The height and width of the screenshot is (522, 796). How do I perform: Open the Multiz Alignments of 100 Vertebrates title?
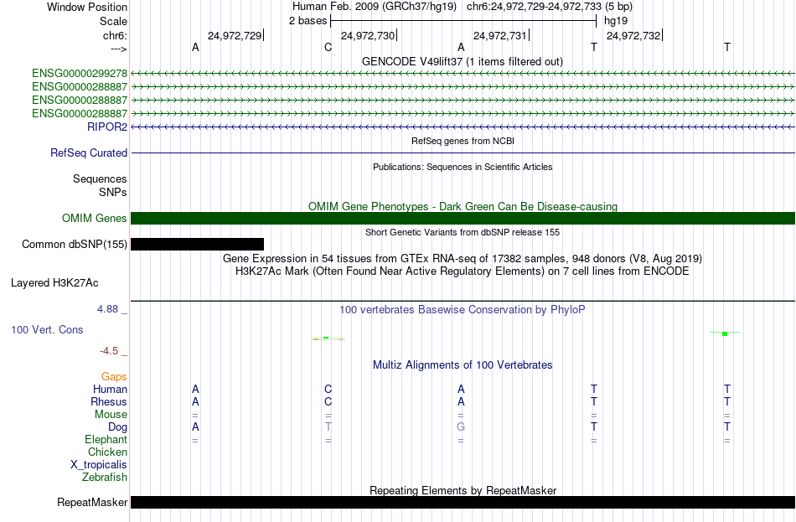(x=463, y=365)
